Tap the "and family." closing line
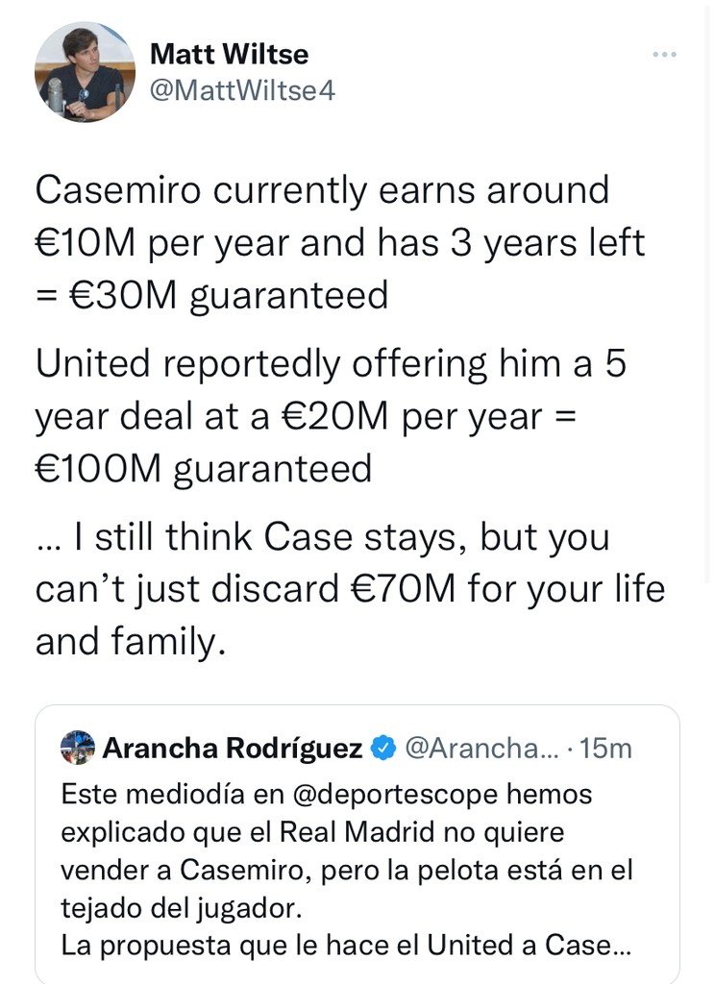The height and width of the screenshot is (984, 715). (x=130, y=642)
